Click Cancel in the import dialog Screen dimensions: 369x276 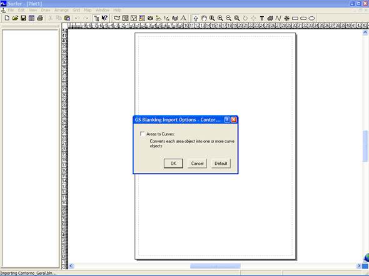click(x=197, y=163)
